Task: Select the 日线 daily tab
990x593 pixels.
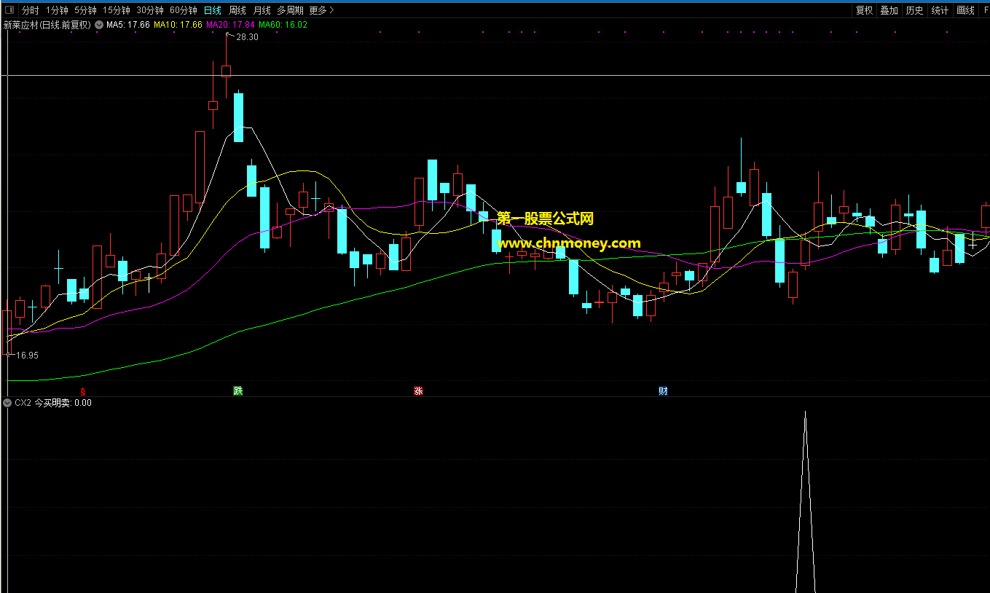Action: tap(213, 10)
